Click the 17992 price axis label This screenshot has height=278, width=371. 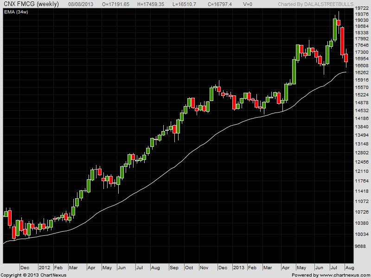(x=362, y=39)
